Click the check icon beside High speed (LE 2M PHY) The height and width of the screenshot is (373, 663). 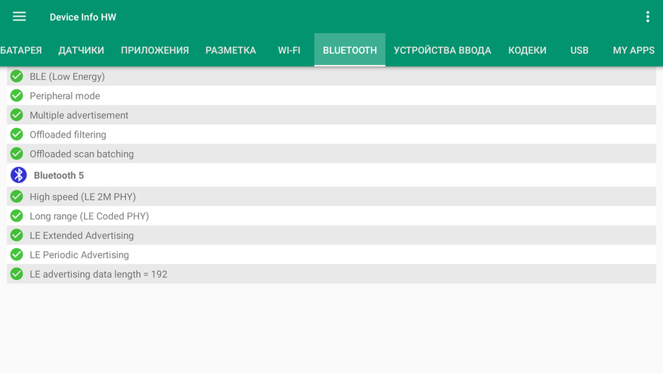(x=17, y=197)
